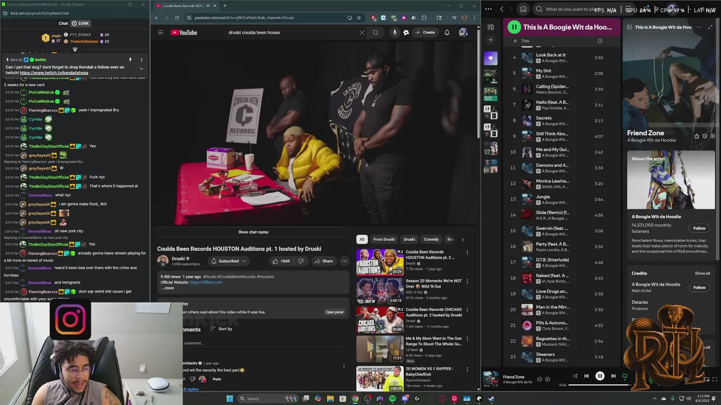The image size is (721, 405).
Task: Open the 4lifers.com official website link
Action: coord(206,282)
